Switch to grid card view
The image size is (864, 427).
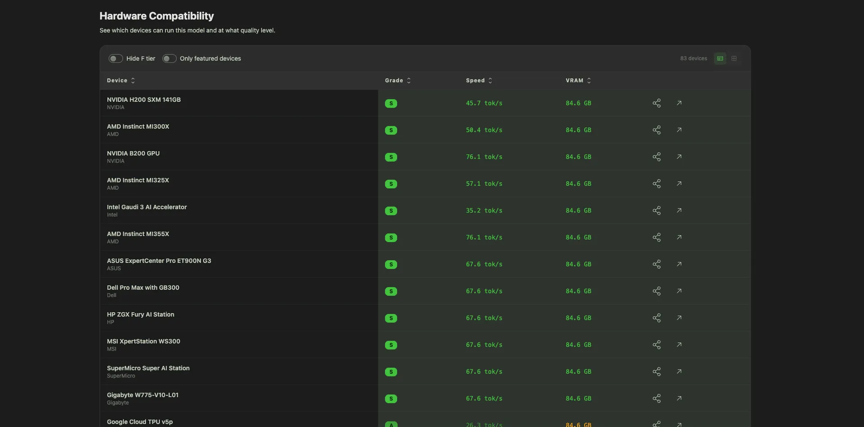click(x=734, y=58)
